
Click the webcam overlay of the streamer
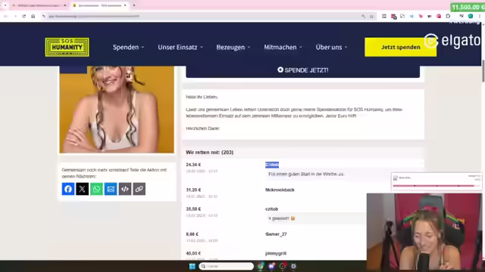click(x=424, y=232)
